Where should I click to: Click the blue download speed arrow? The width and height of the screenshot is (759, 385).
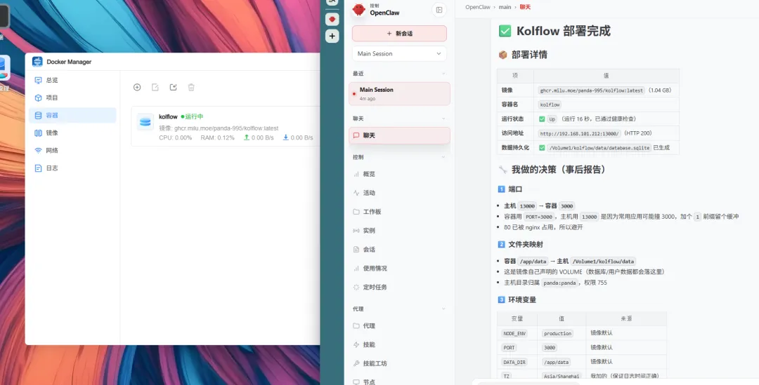tap(285, 137)
